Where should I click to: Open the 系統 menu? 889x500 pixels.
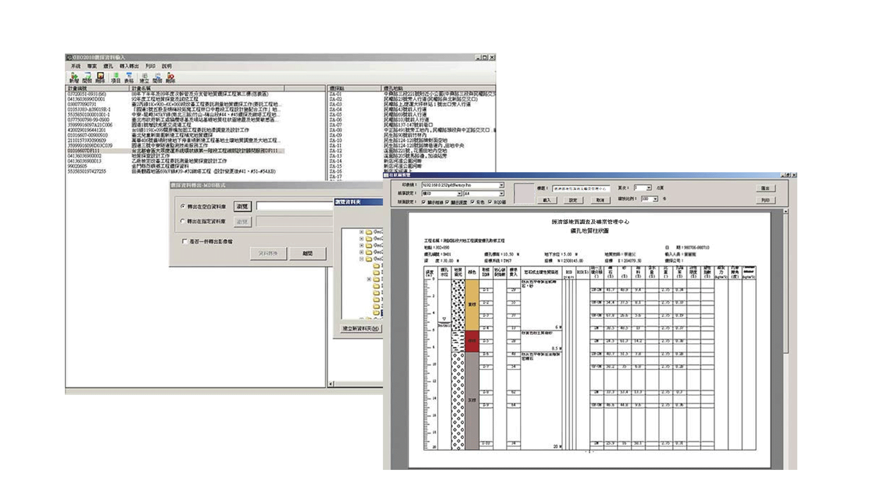(x=75, y=66)
